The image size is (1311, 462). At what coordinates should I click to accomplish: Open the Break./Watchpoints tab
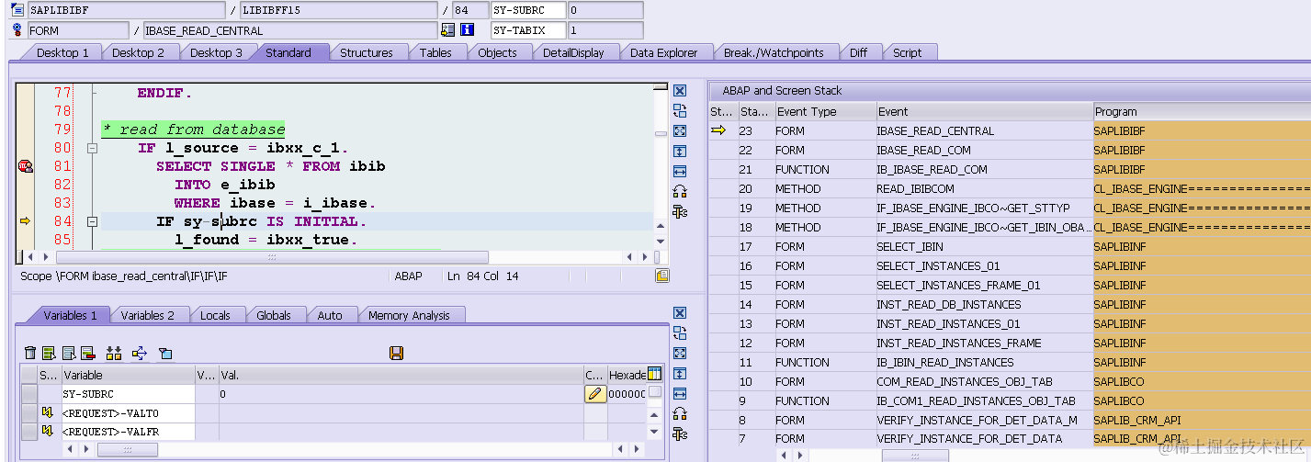click(774, 52)
